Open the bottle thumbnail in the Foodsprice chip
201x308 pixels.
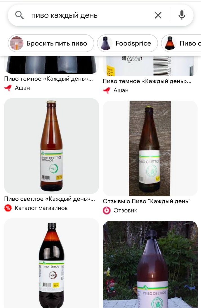106,43
